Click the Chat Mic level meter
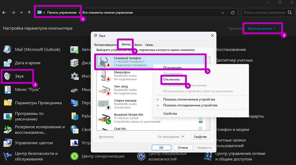 click(x=200, y=128)
